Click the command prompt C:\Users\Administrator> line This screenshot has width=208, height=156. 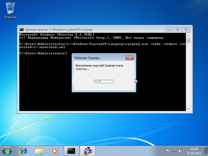pos(43,53)
